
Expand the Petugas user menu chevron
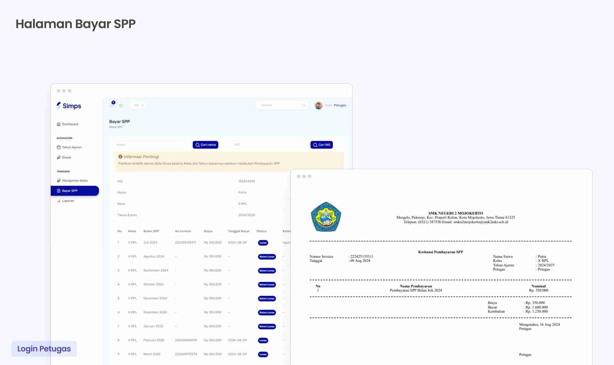[349, 106]
